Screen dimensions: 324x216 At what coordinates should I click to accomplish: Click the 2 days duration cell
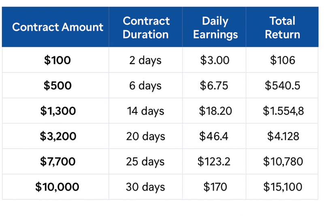click(145, 60)
